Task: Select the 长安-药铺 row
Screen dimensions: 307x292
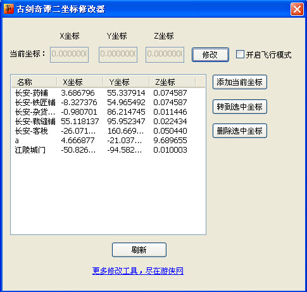Action: coord(108,93)
